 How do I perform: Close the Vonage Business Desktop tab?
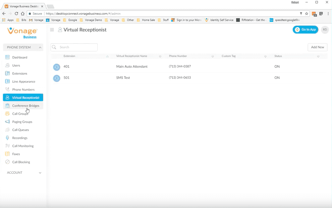point(42,6)
